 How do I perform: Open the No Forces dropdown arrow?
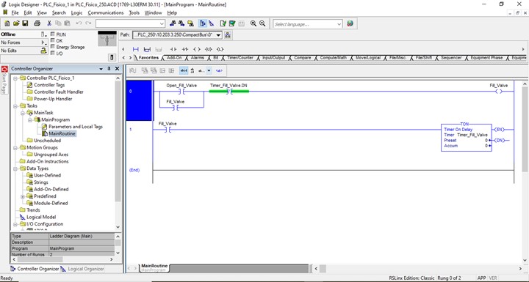click(x=43, y=42)
